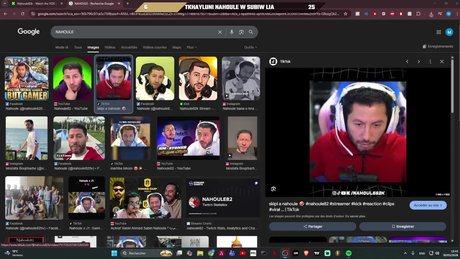The height and width of the screenshot is (259, 460).
Task: Open the Chrome extensions puzzle icon
Action: [418, 14]
